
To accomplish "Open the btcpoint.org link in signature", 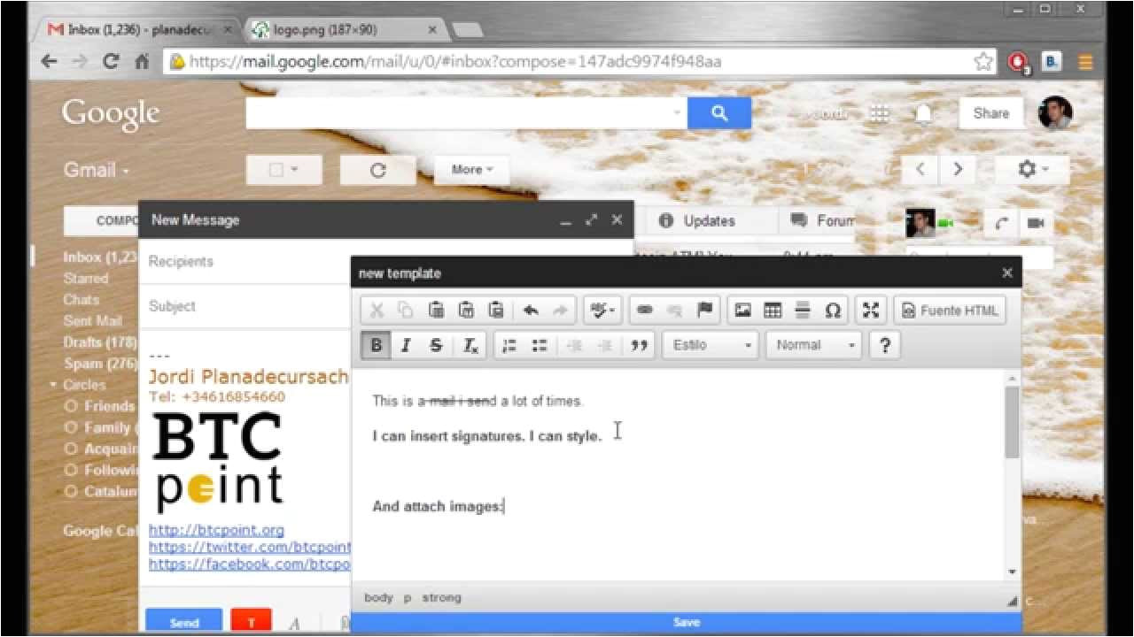I will [216, 531].
